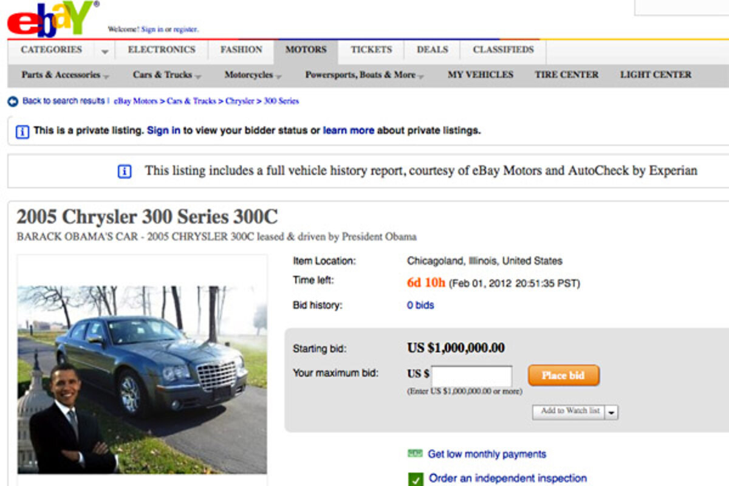Viewport: 729px width, 486px height.
Task: Click in the maximum bid input field
Action: coord(471,375)
